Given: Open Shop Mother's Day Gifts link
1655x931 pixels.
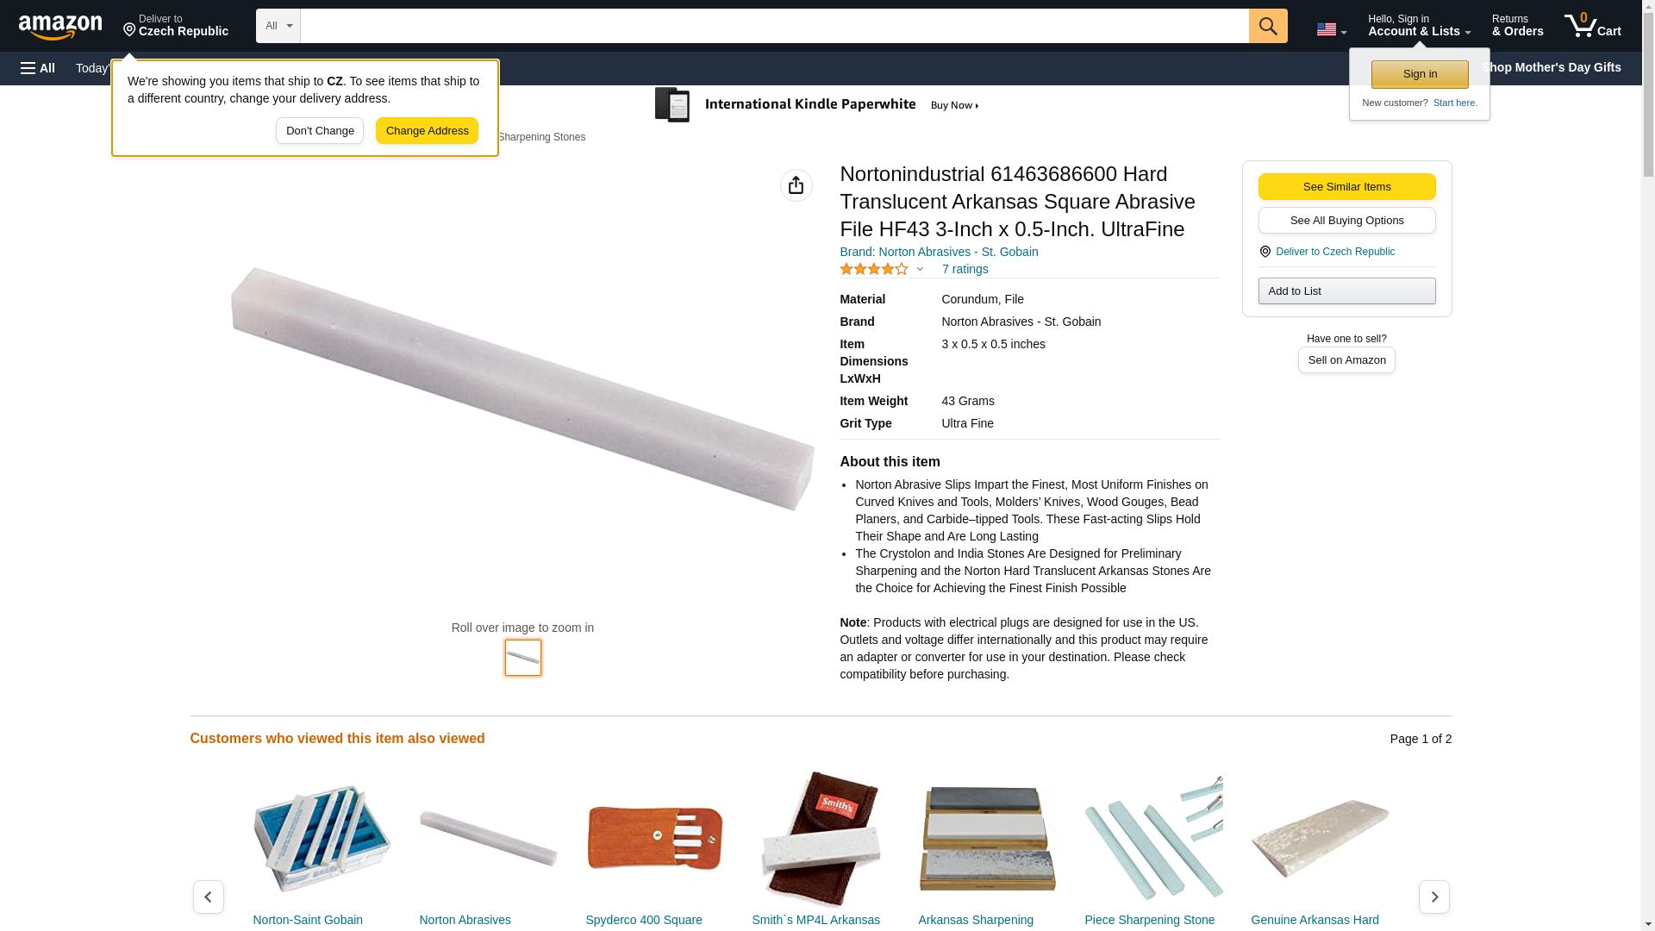Looking at the screenshot, I should point(1551,67).
